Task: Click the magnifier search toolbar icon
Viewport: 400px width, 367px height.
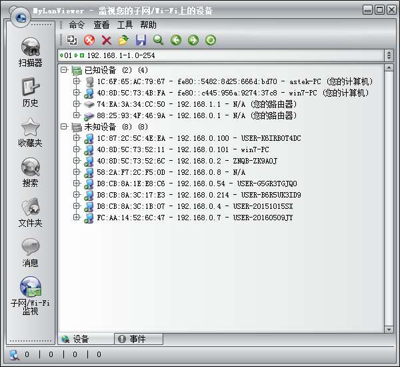Action: point(158,41)
